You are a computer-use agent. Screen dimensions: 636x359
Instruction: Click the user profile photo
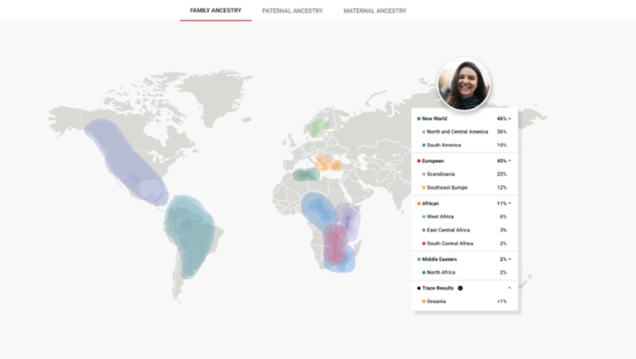click(464, 83)
